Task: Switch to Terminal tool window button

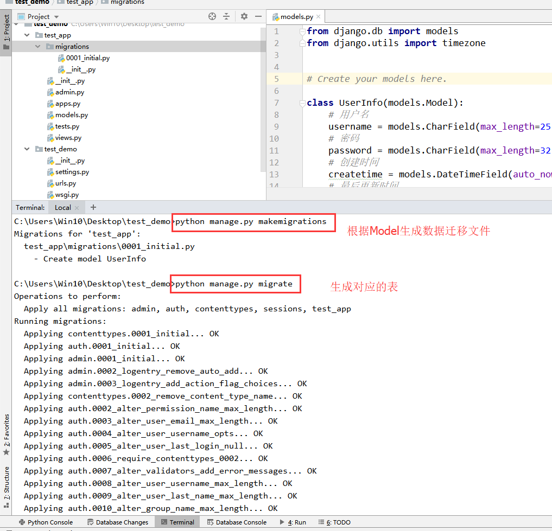Action: coord(177,522)
